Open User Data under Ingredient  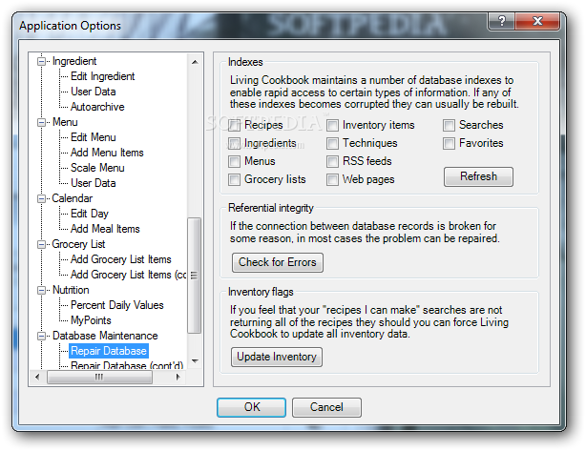(x=94, y=92)
